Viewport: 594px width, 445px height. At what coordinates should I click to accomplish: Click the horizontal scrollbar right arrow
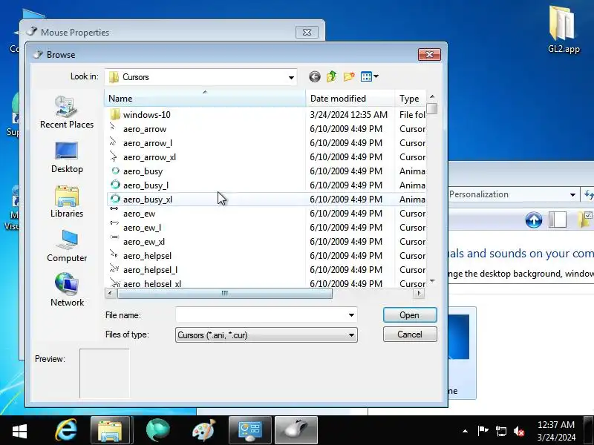419,293
